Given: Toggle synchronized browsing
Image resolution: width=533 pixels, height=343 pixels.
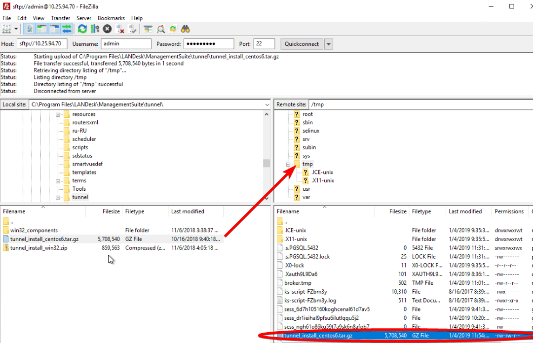Looking at the screenshot, I should 172,29.
